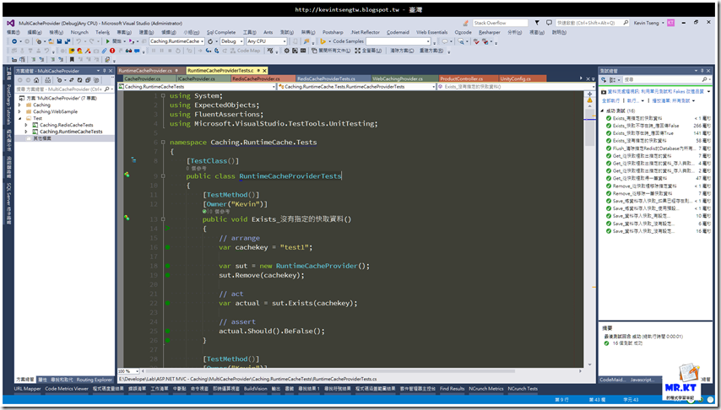Screen dimensions: 721x410
Task: Click the Undo toolbar icon
Action: pos(79,41)
